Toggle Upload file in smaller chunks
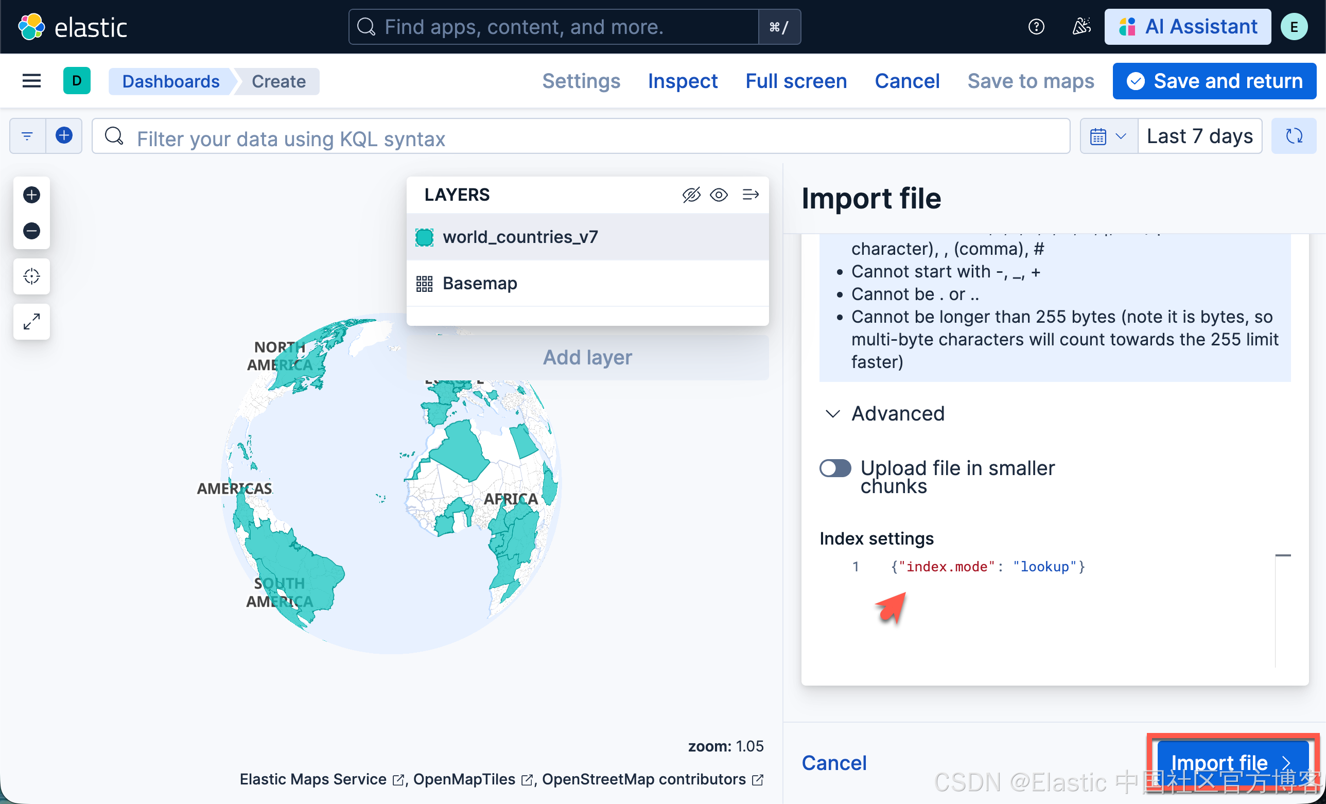1326x804 pixels. coord(835,468)
